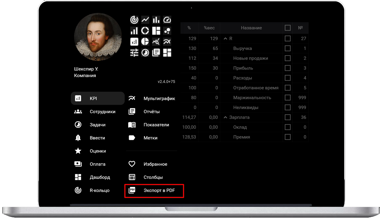The image size is (380, 221).
Task: Click the Компания label under the user name
Action: (85, 75)
